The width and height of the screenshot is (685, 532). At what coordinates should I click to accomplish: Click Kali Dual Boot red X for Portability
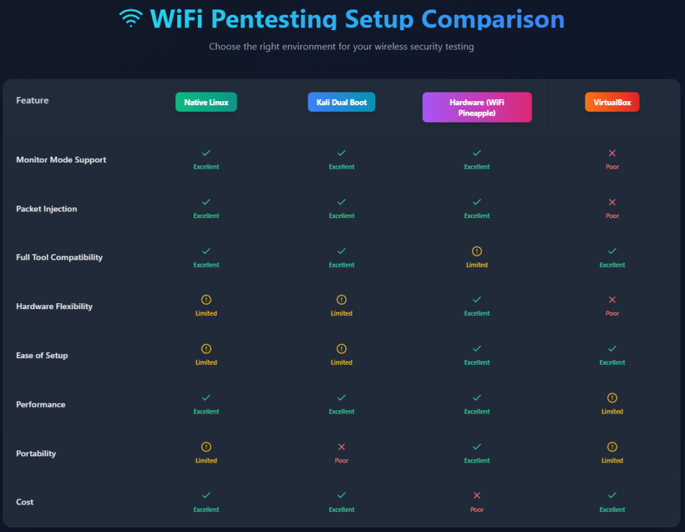[x=341, y=447]
